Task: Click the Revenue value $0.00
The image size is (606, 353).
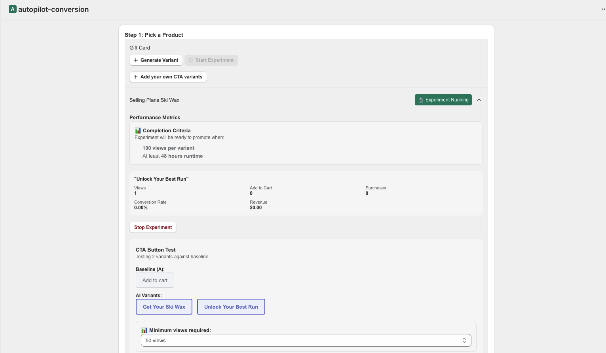Action: tap(256, 208)
